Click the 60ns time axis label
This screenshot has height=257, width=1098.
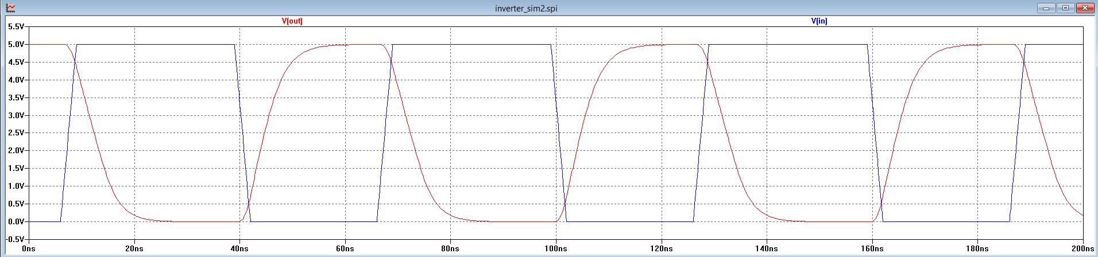[x=345, y=249]
